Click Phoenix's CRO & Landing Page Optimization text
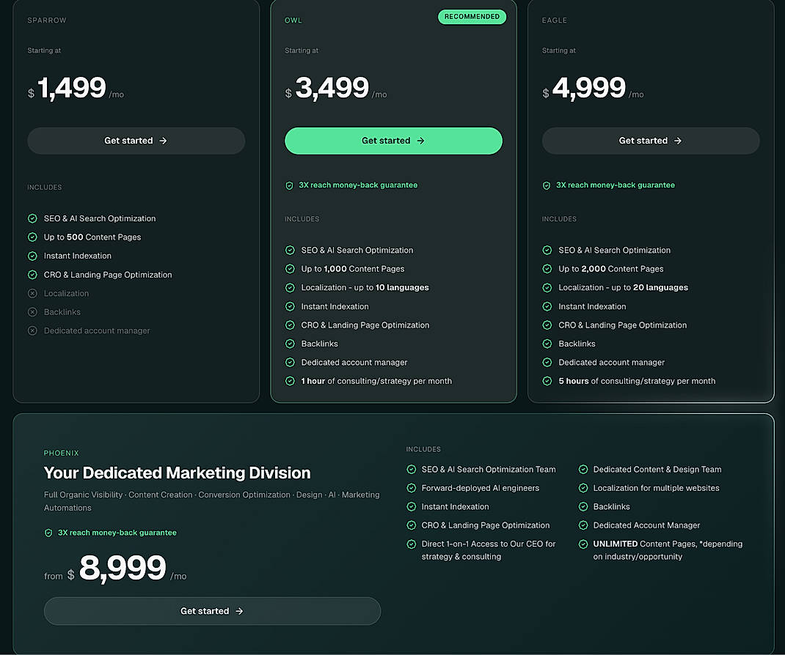The height and width of the screenshot is (655, 785). [485, 525]
